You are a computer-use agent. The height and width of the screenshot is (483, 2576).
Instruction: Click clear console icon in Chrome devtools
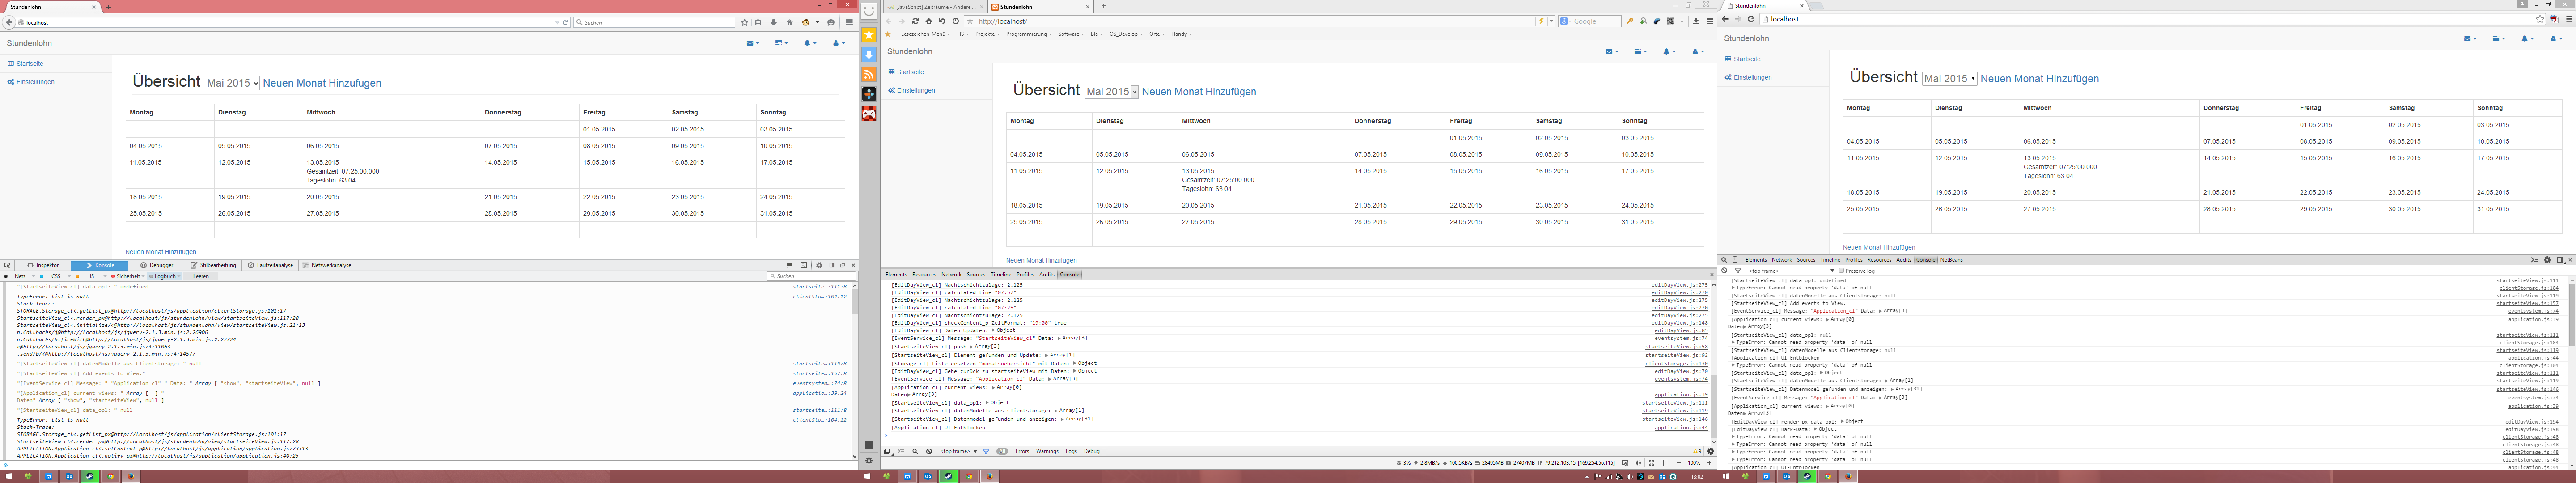coord(1724,270)
